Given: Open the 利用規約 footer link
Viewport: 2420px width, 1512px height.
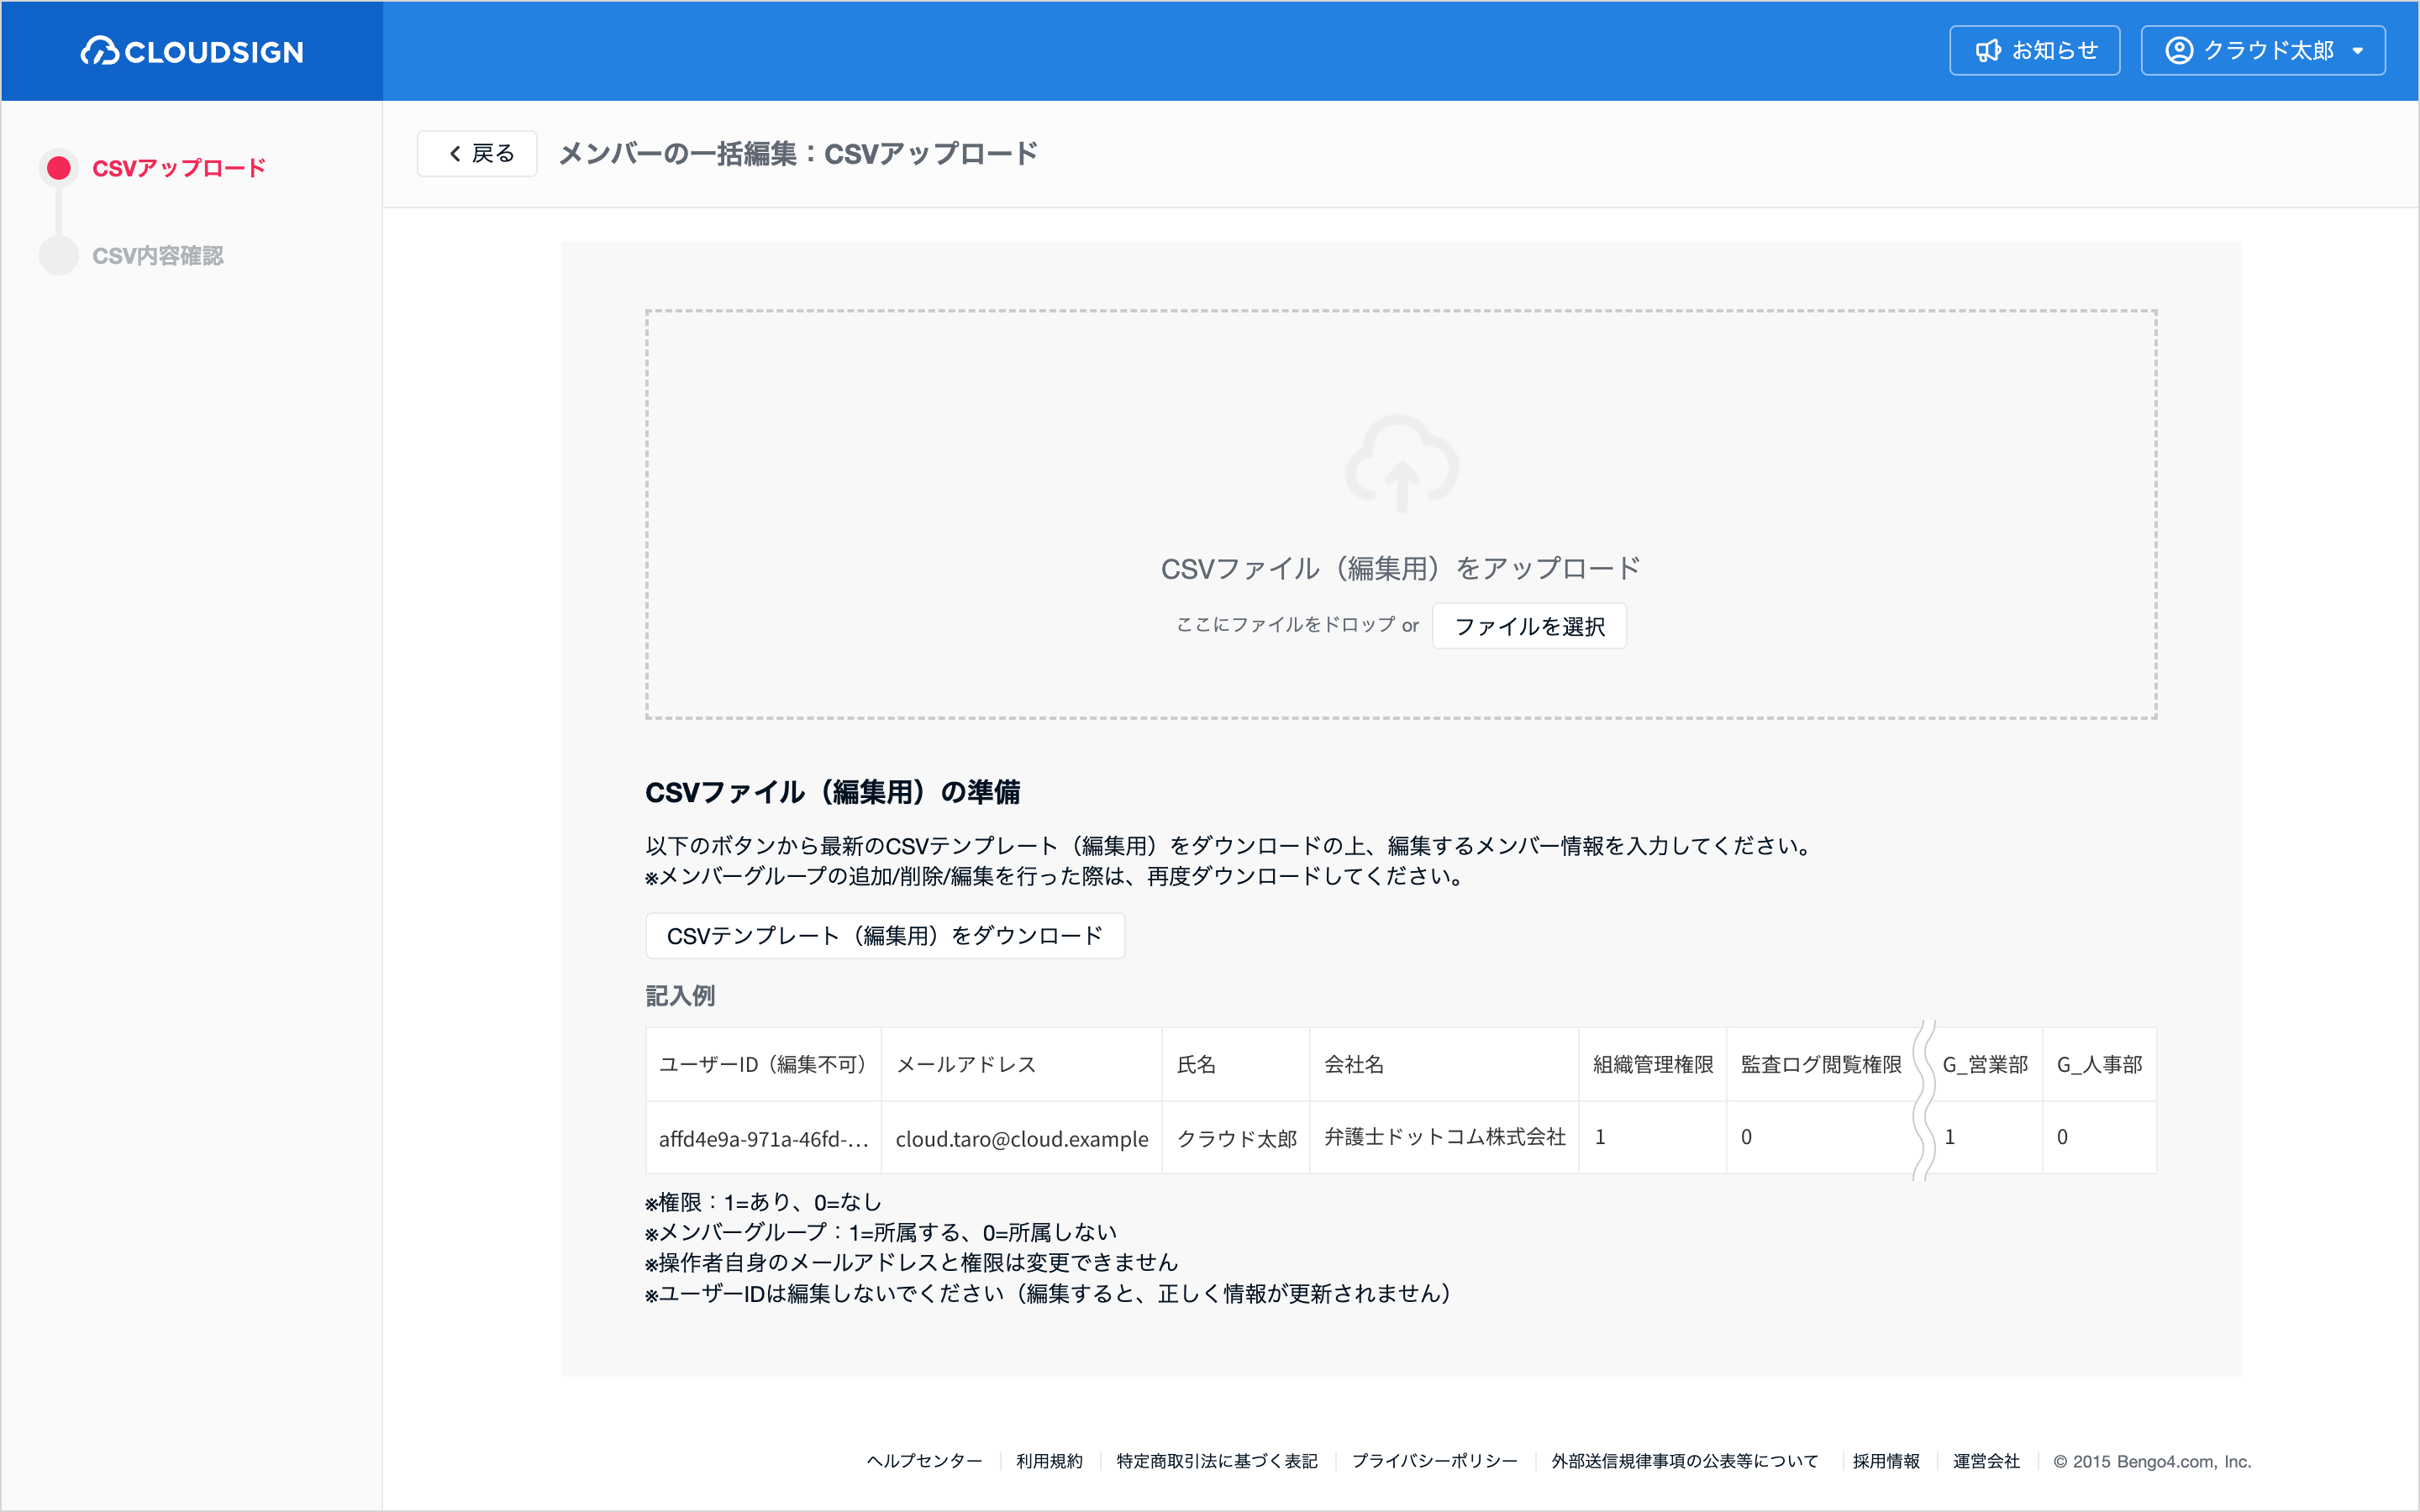Looking at the screenshot, I should pyautogui.click(x=1049, y=1461).
